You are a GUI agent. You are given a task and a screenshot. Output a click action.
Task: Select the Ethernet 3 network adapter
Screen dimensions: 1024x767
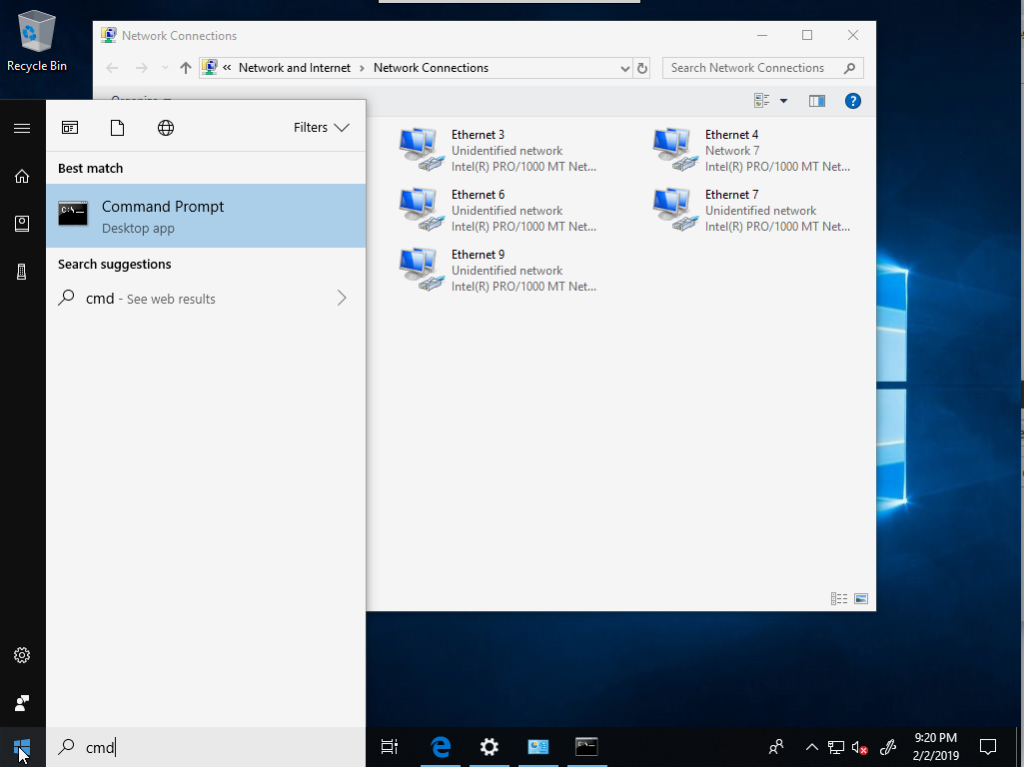click(478, 135)
